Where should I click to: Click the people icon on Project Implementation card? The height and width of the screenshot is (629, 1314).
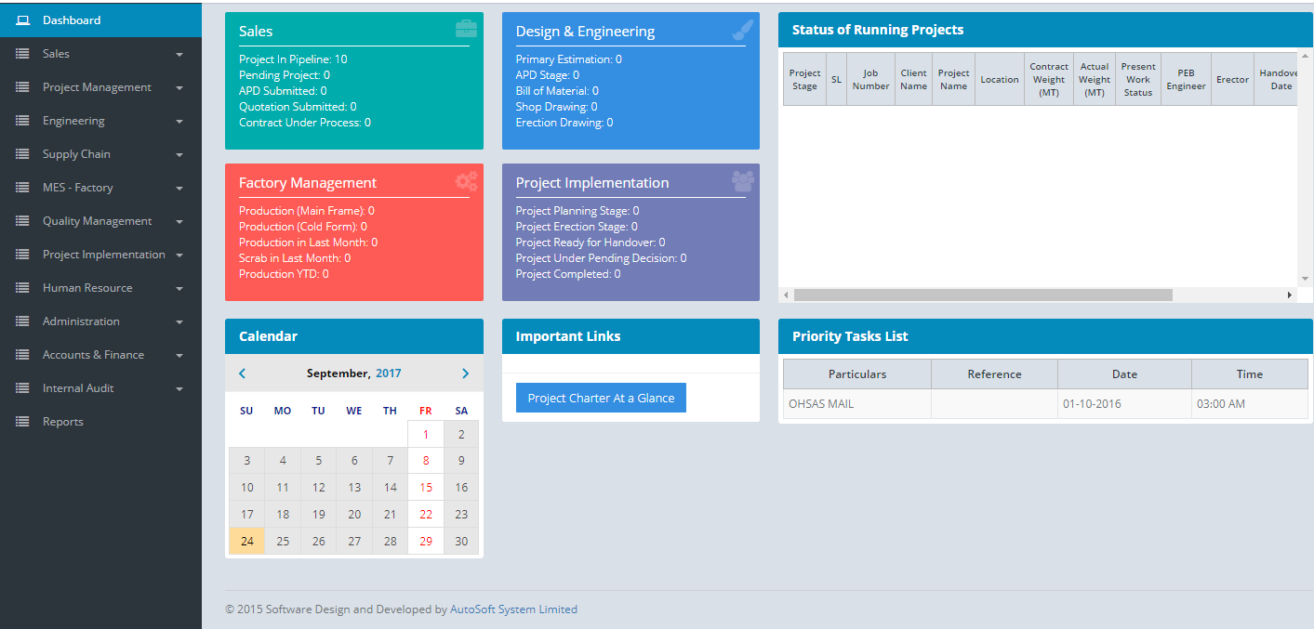[742, 181]
